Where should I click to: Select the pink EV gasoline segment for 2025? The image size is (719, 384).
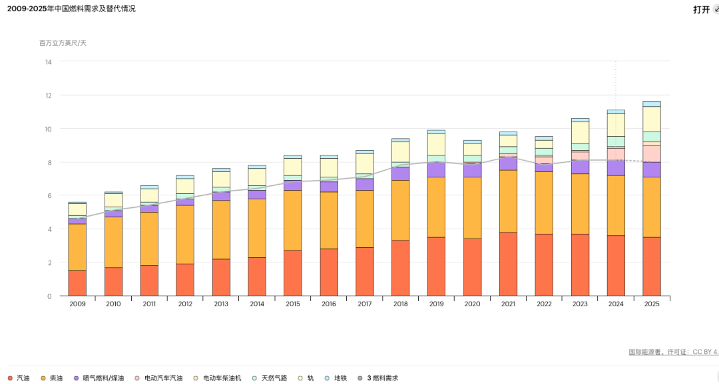[652, 153]
